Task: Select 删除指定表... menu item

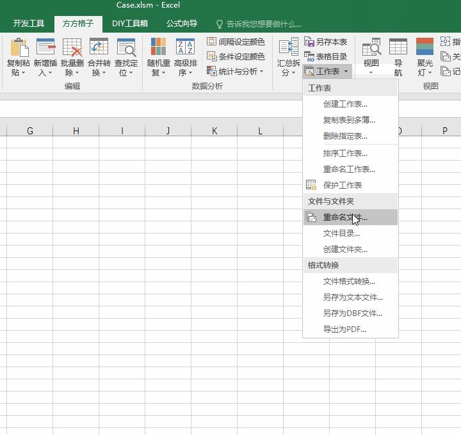Action: (350, 136)
